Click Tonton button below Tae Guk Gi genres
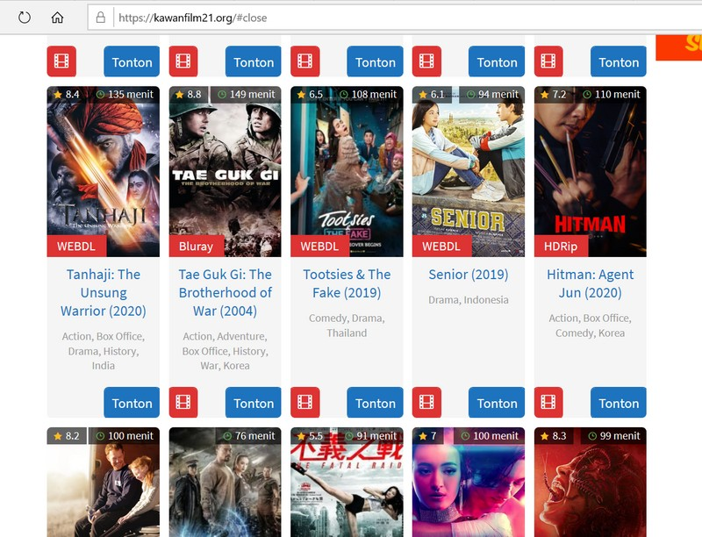 point(254,403)
